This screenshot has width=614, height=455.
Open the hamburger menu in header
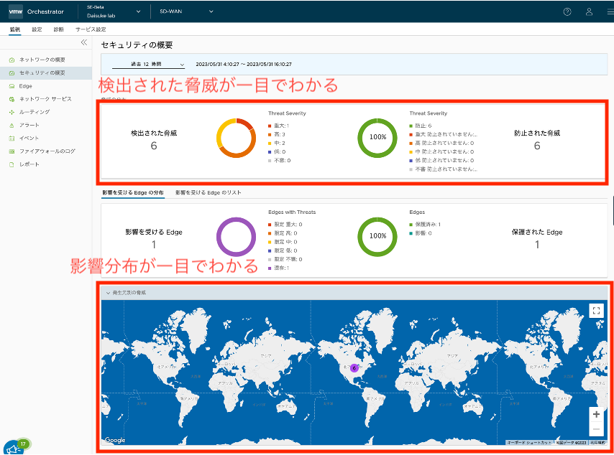(x=608, y=11)
